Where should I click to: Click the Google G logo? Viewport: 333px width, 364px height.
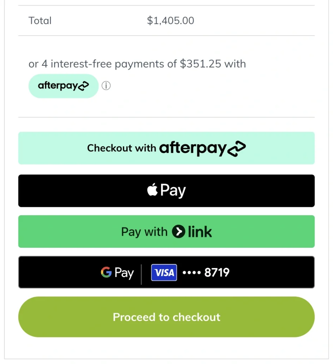pos(106,273)
